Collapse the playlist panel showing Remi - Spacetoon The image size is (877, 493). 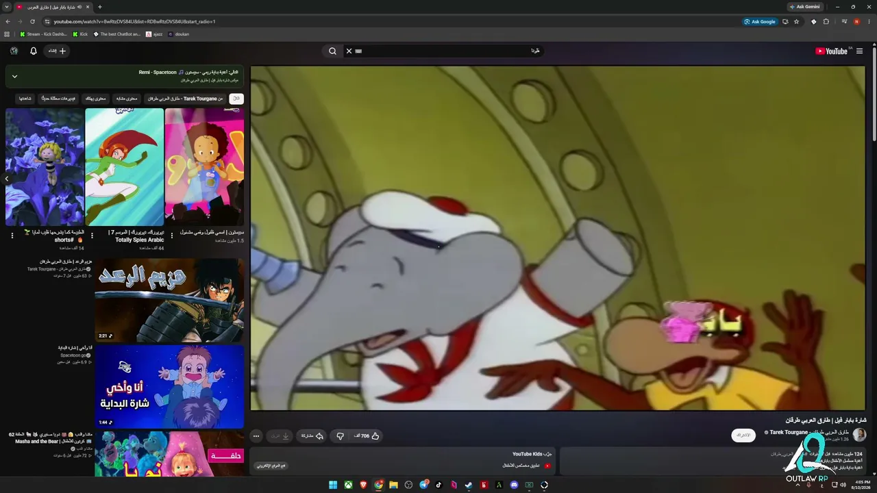(x=14, y=76)
